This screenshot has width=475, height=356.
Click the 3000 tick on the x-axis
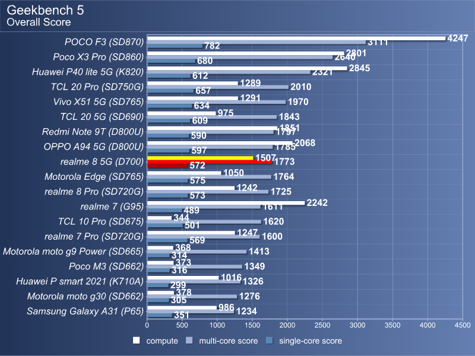[357, 325]
